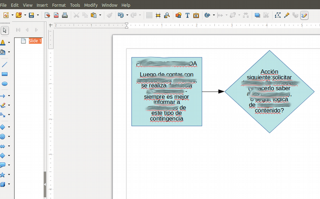Pick the Line drawing tool
The image size is (320, 199).
pyautogui.click(x=5, y=64)
